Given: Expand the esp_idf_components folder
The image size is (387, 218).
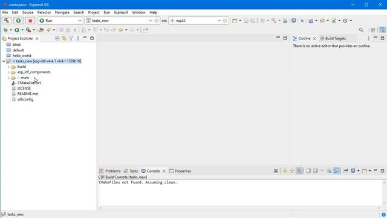Looking at the screenshot, I should pos(8,72).
